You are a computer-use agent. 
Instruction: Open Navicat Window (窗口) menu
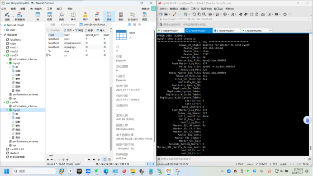point(59,9)
